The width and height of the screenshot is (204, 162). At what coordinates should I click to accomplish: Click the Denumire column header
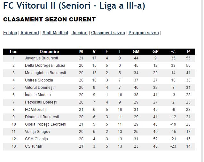[49, 52]
